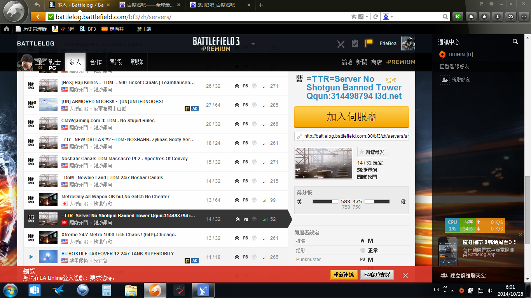The height and width of the screenshot is (298, 531).
Task: Click in the server URL field
Action: [351, 136]
